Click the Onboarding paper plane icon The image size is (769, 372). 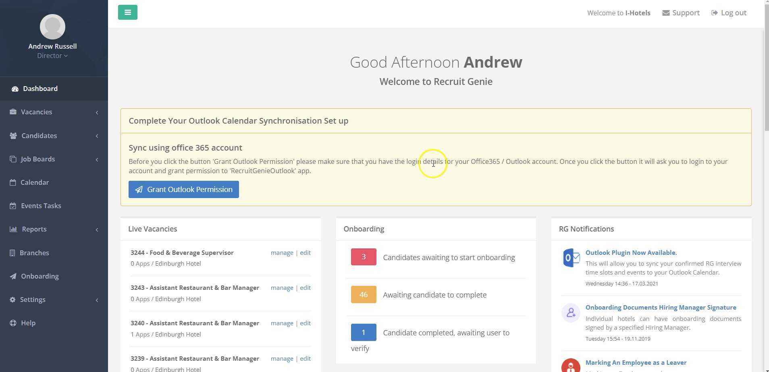13,276
